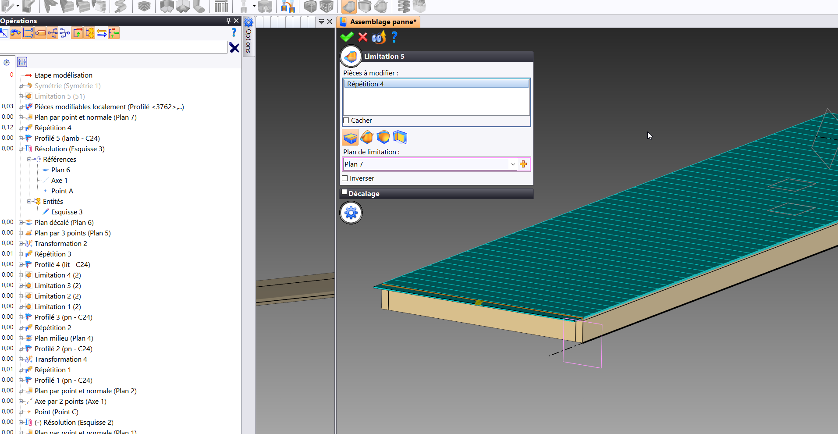Image resolution: width=838 pixels, height=434 pixels.
Task: Select Limitation 4 (2) in the tree
Action: (x=58, y=275)
